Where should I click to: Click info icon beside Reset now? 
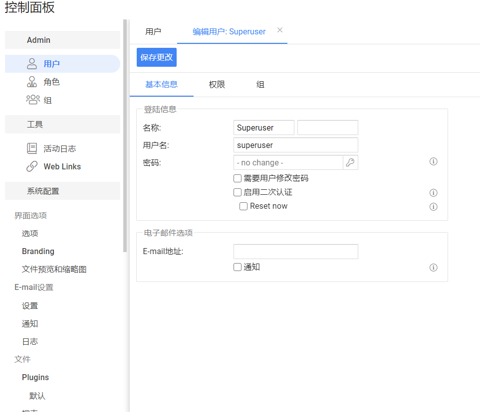pos(434,207)
